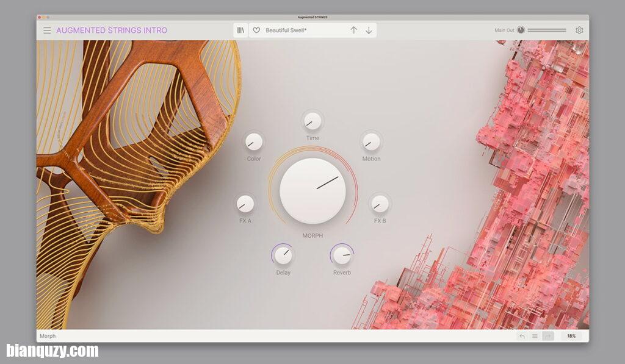
Task: Adjust the Main Out volume slider
Action: [x=547, y=30]
